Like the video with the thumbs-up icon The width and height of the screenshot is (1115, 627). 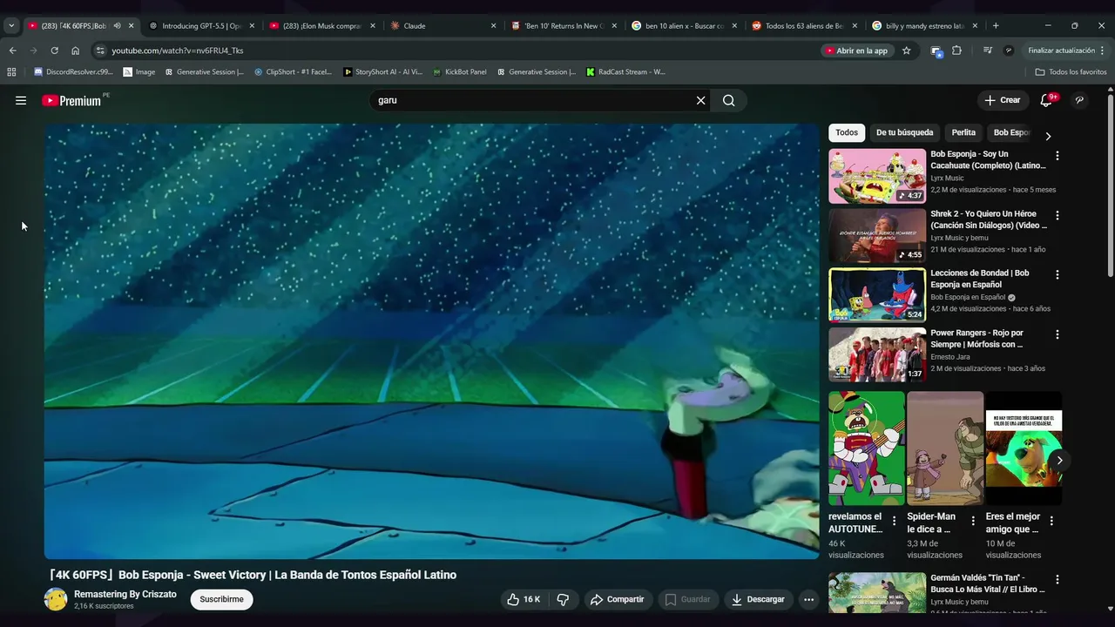tap(523, 599)
